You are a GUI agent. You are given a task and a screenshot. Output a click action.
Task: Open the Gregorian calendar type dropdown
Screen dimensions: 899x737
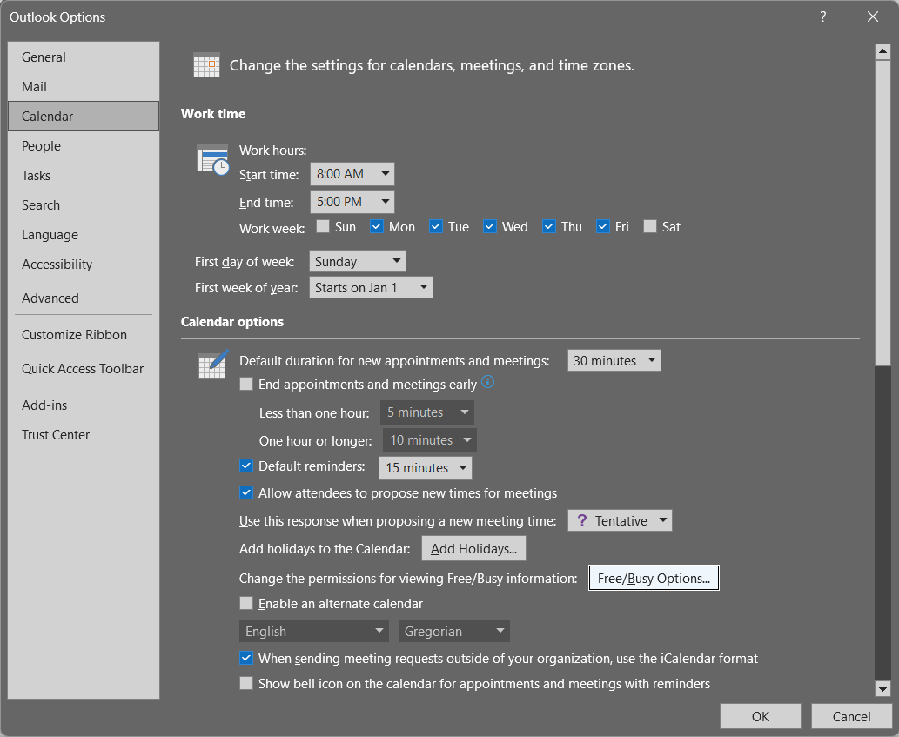454,631
